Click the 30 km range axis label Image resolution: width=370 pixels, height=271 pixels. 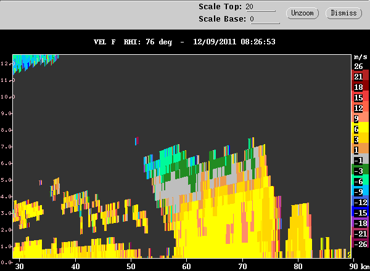19,266
